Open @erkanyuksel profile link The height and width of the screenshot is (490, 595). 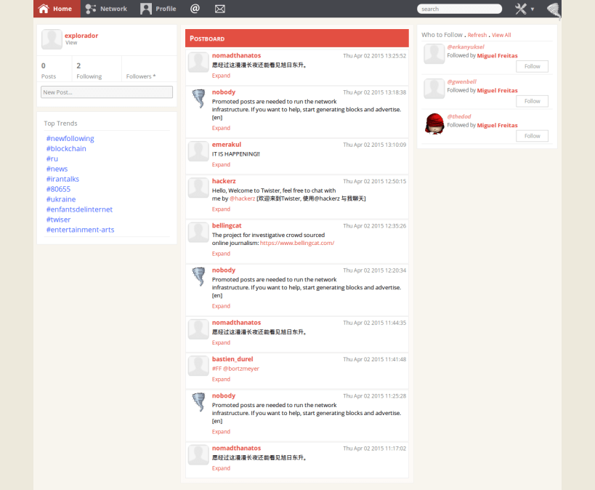(466, 47)
